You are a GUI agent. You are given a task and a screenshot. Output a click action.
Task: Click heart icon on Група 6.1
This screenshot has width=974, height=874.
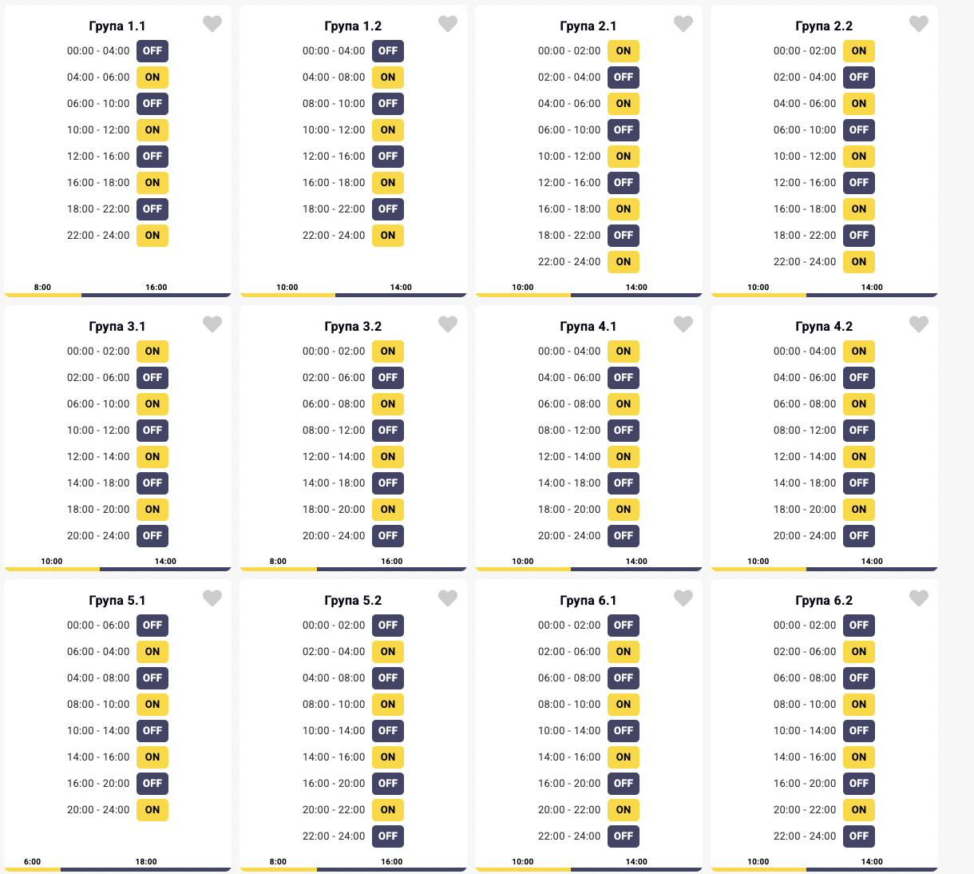coord(683,598)
